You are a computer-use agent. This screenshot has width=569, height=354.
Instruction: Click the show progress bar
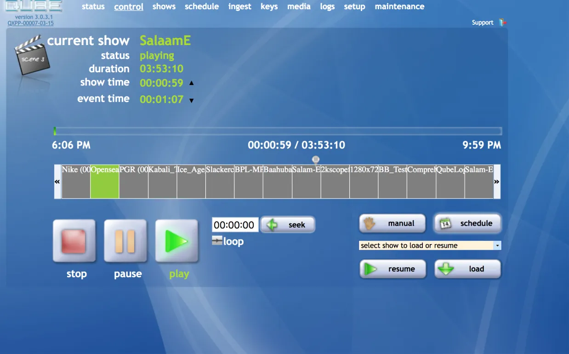(x=277, y=131)
